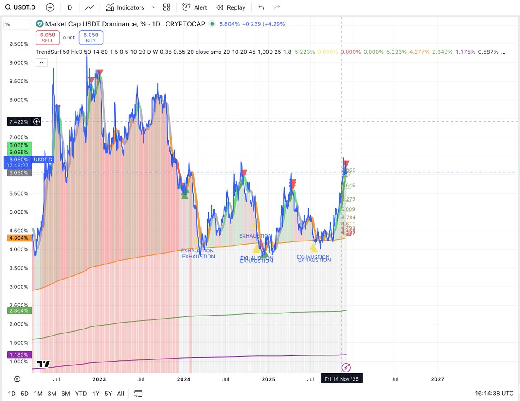Screen dimensions: 520x401
Task: Click the 6.050 SELL button
Action: (47, 38)
